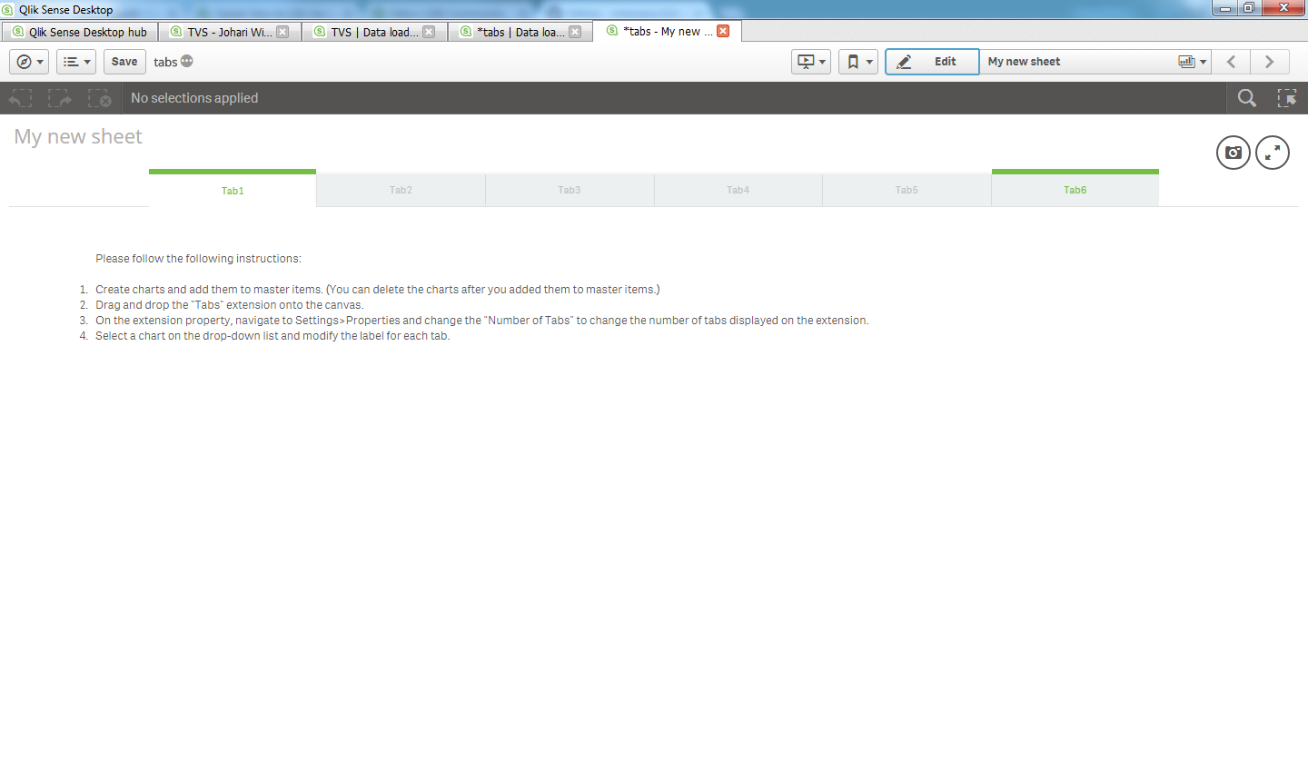The height and width of the screenshot is (781, 1308).
Task: Close the *tabs | Data loa... tab
Action: click(575, 32)
